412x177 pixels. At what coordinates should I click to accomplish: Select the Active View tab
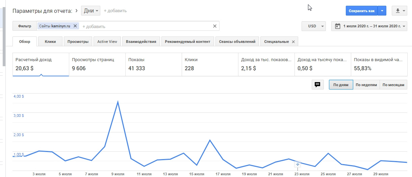click(x=107, y=42)
